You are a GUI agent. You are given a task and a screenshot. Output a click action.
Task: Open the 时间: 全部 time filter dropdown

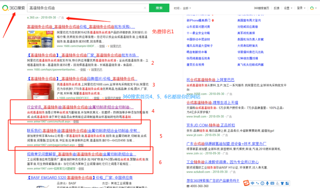click(182, 8)
